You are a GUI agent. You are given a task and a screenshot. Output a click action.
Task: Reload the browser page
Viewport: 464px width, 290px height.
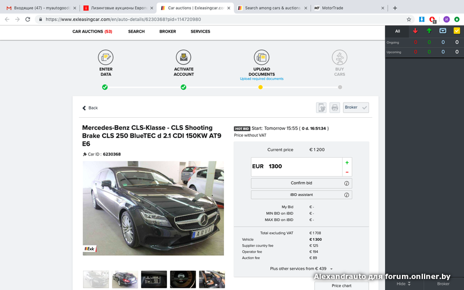pos(27,19)
